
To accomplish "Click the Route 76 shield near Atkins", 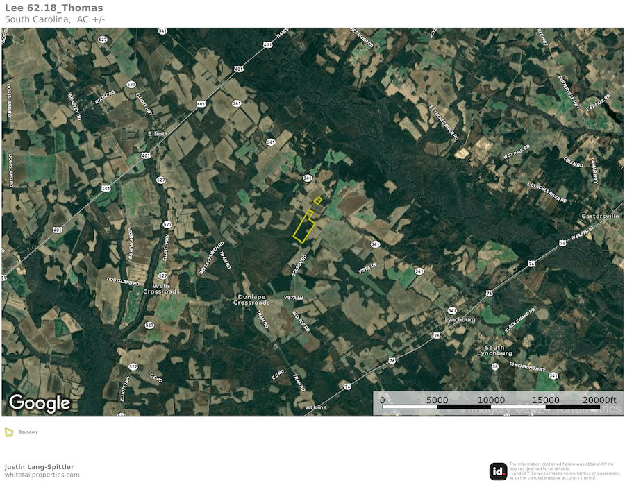I will coord(347,386).
